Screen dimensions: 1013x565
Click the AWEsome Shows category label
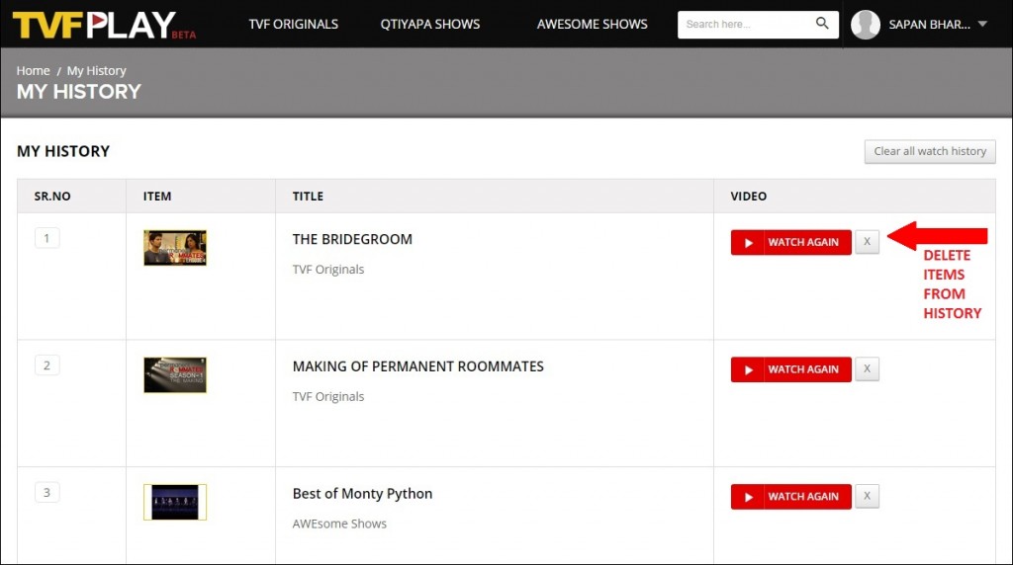339,524
